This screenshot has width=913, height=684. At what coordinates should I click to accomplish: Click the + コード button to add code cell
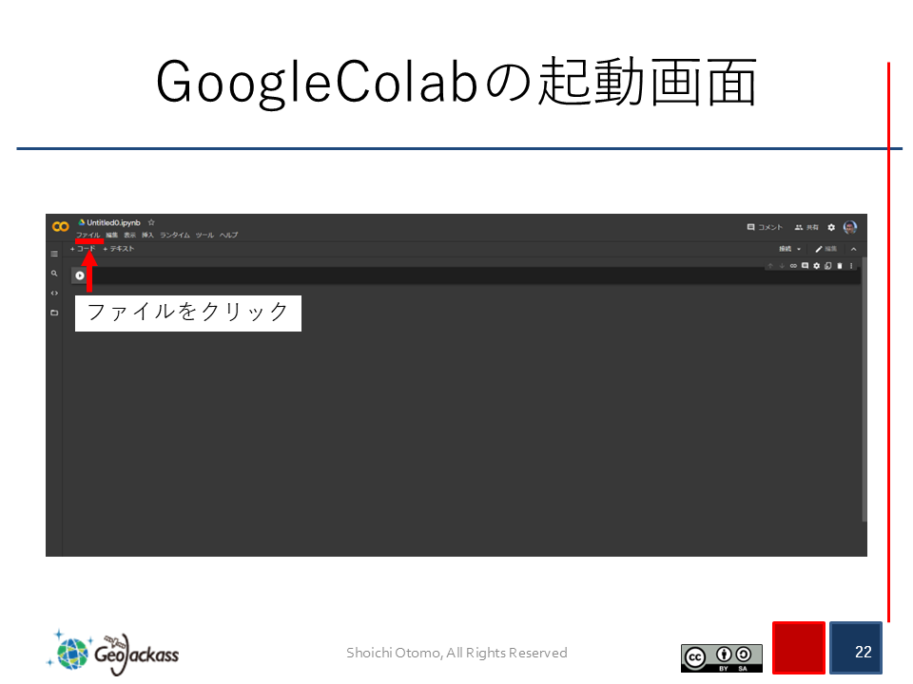[x=83, y=249]
